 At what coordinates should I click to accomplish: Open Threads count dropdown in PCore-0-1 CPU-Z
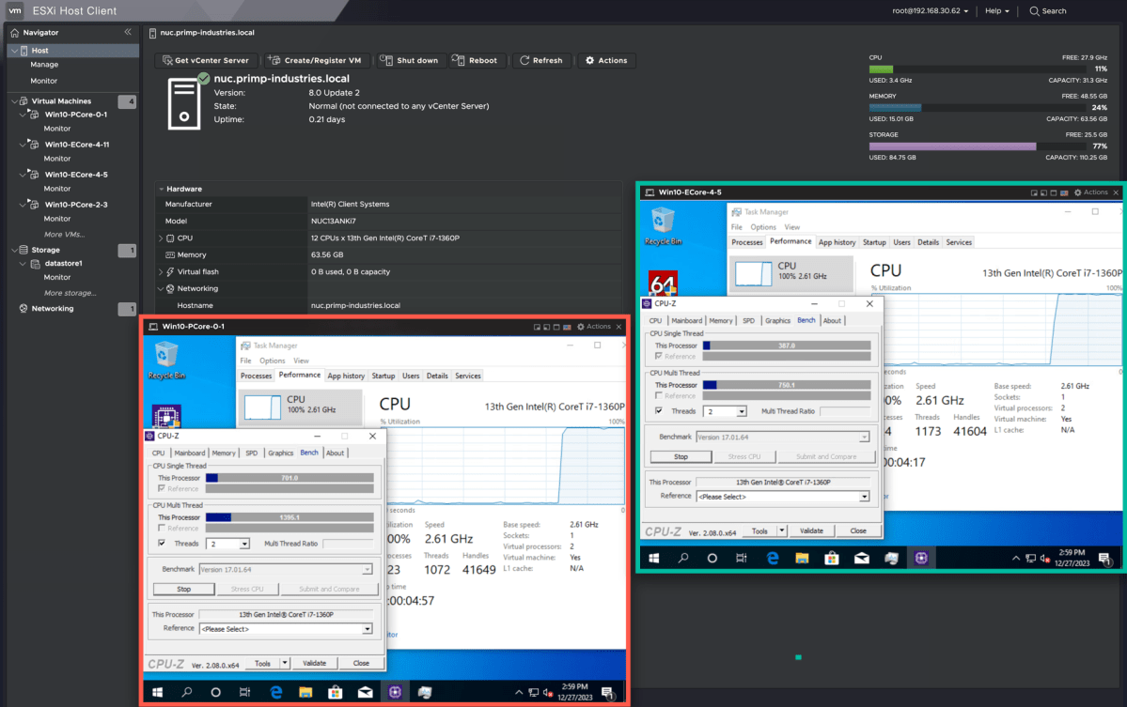coord(244,544)
